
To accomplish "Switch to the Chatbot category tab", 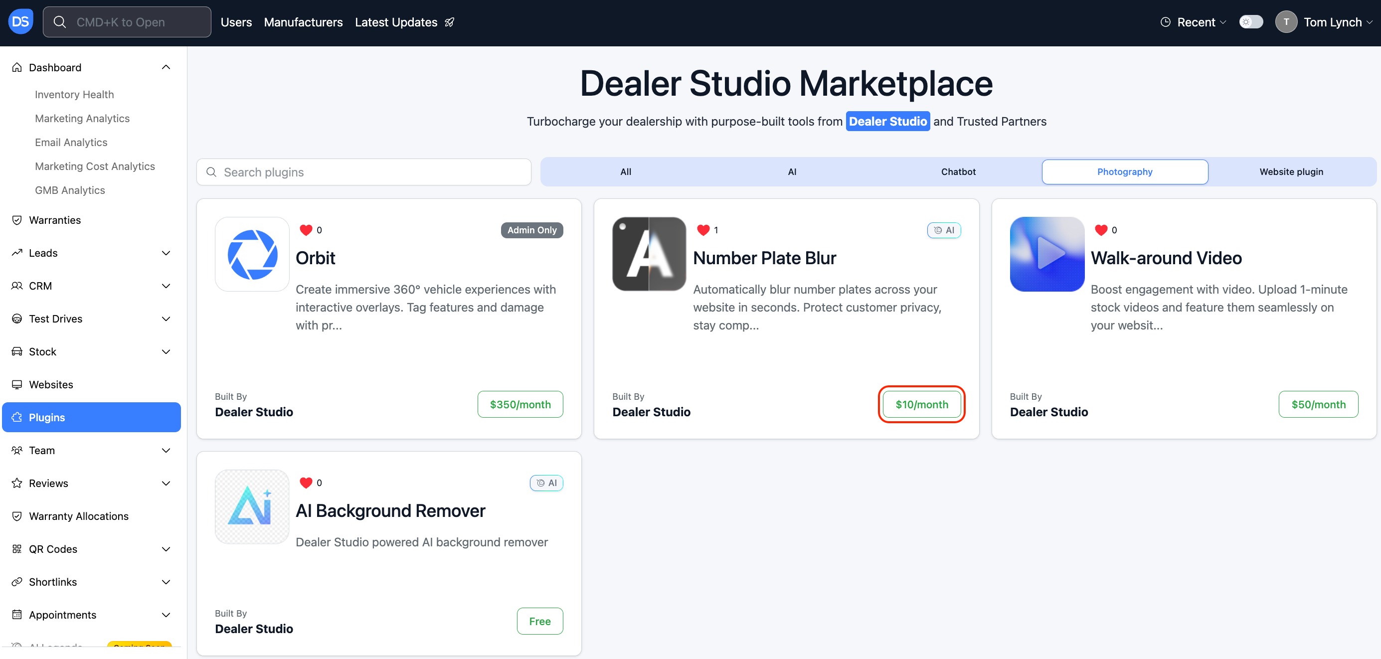I will click(958, 171).
